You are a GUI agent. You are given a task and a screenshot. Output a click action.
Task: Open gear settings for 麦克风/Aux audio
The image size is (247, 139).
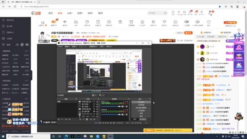pyautogui.click(x=127, y=107)
